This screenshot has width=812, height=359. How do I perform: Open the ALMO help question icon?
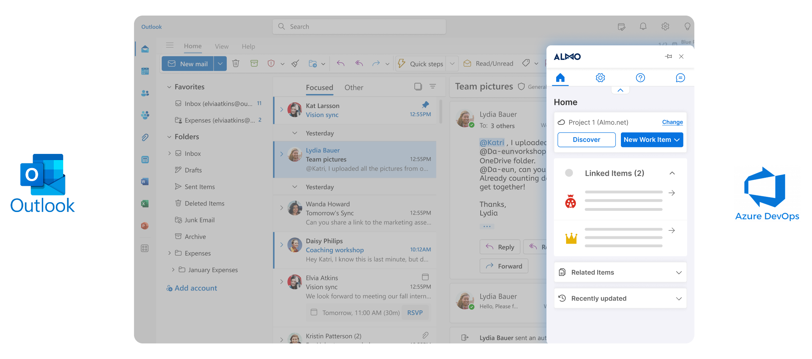coord(640,78)
